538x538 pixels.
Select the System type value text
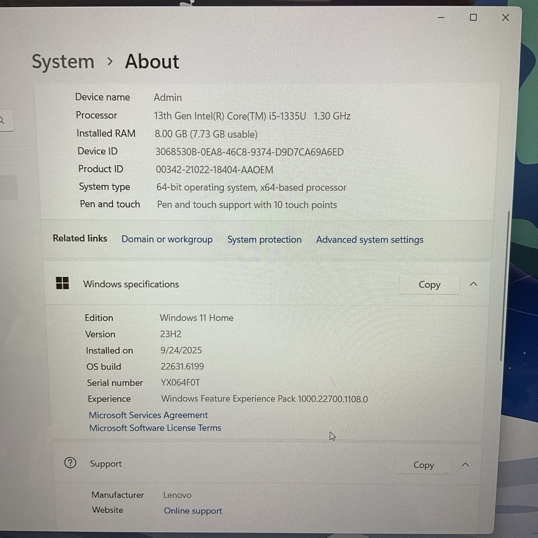tap(251, 187)
